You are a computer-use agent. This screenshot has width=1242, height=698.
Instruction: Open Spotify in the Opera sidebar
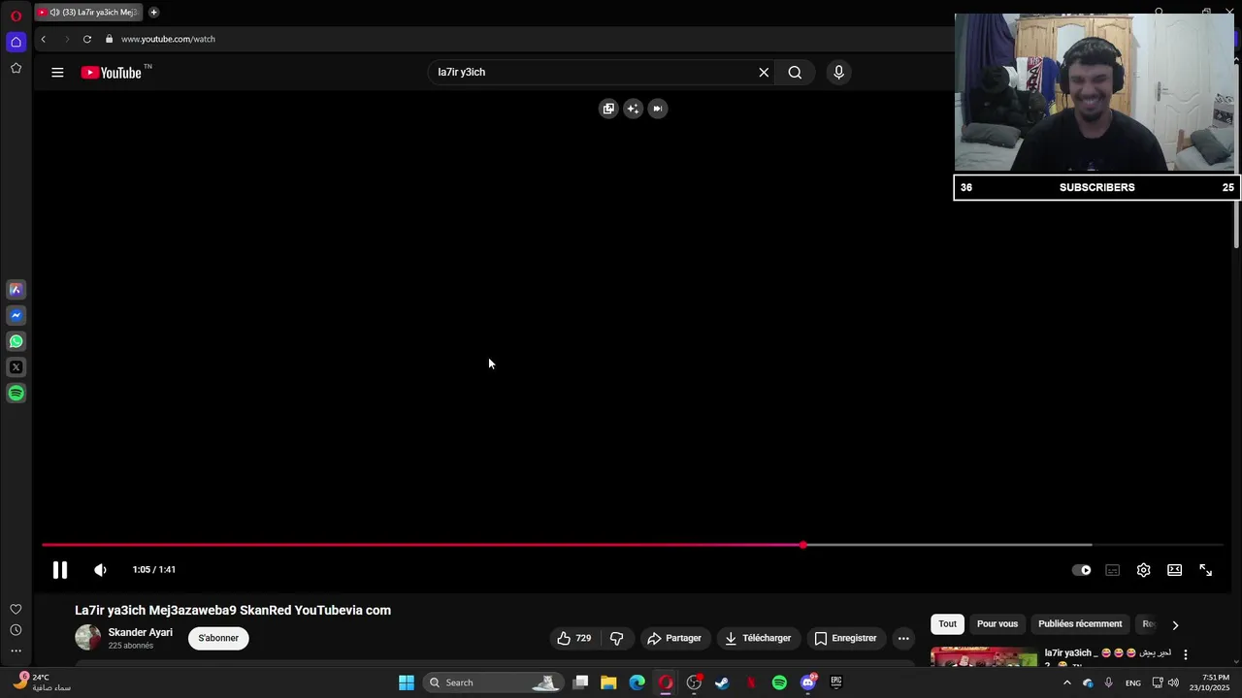pos(16,394)
